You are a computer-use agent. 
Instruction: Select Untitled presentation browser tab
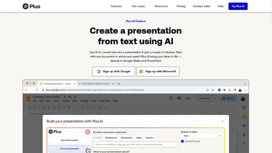click(57, 84)
